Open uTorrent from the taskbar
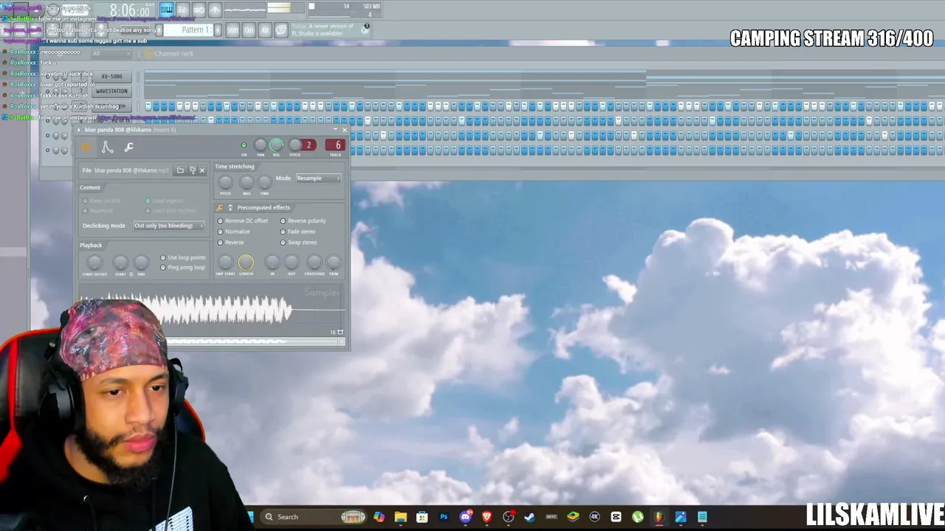Image resolution: width=945 pixels, height=531 pixels. pyautogui.click(x=637, y=517)
